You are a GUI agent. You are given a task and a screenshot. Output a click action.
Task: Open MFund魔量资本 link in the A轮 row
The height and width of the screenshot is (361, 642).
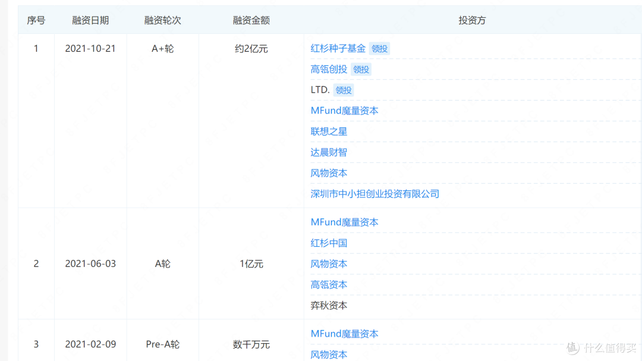point(344,222)
